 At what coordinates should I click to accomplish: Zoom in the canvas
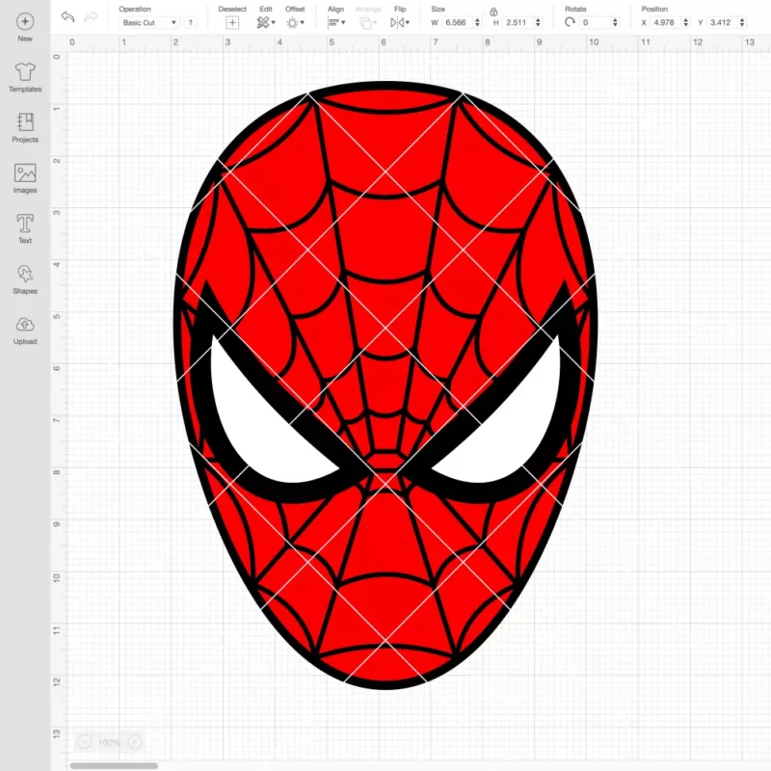pos(135,741)
